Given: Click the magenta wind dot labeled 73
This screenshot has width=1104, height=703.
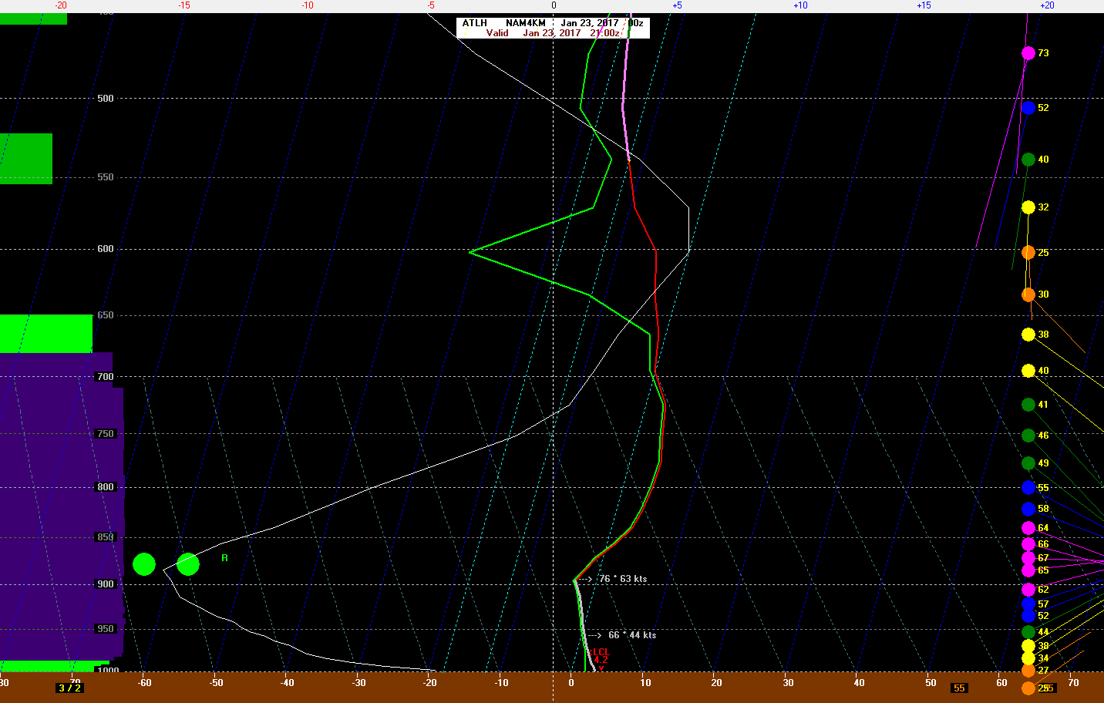Looking at the screenshot, I should pyautogui.click(x=1028, y=53).
